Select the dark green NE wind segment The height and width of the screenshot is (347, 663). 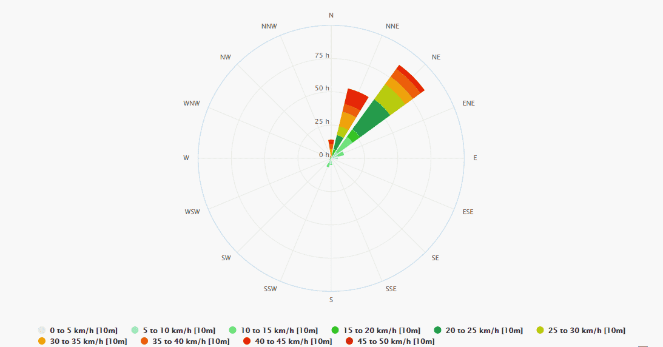point(372,119)
